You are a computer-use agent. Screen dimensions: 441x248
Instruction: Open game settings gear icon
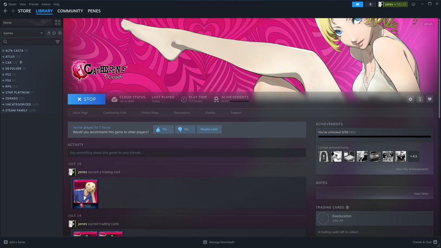click(x=410, y=99)
